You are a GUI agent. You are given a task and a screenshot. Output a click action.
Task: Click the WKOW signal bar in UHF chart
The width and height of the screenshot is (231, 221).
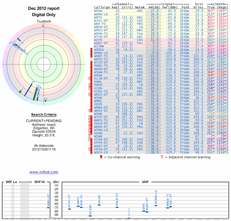point(99,205)
